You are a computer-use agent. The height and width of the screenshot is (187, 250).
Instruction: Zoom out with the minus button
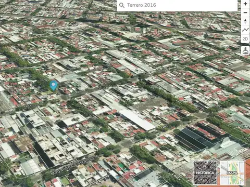pyautogui.click(x=245, y=12)
